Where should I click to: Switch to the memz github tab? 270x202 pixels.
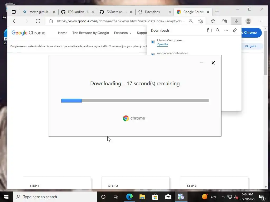39,12
